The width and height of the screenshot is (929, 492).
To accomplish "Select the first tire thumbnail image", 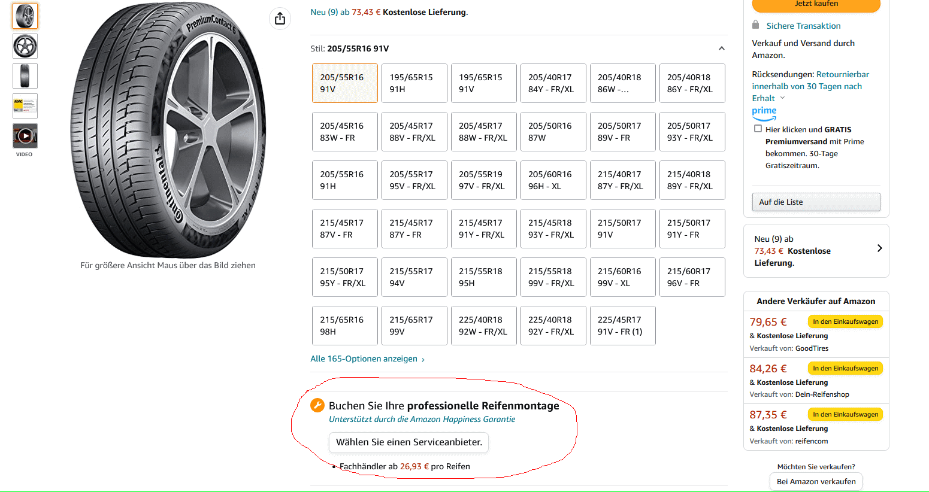I will (25, 16).
